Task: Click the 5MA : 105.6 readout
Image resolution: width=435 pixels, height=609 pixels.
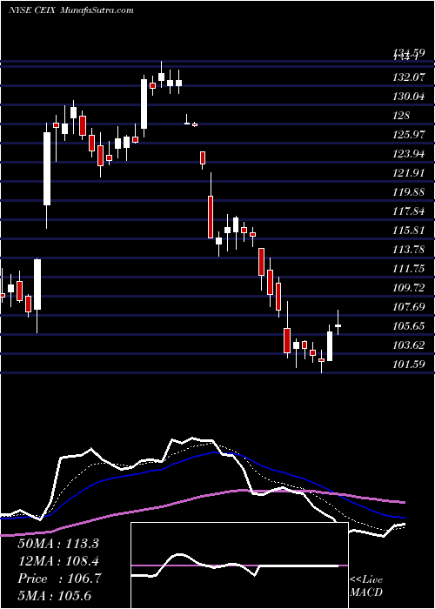Action: tap(54, 595)
